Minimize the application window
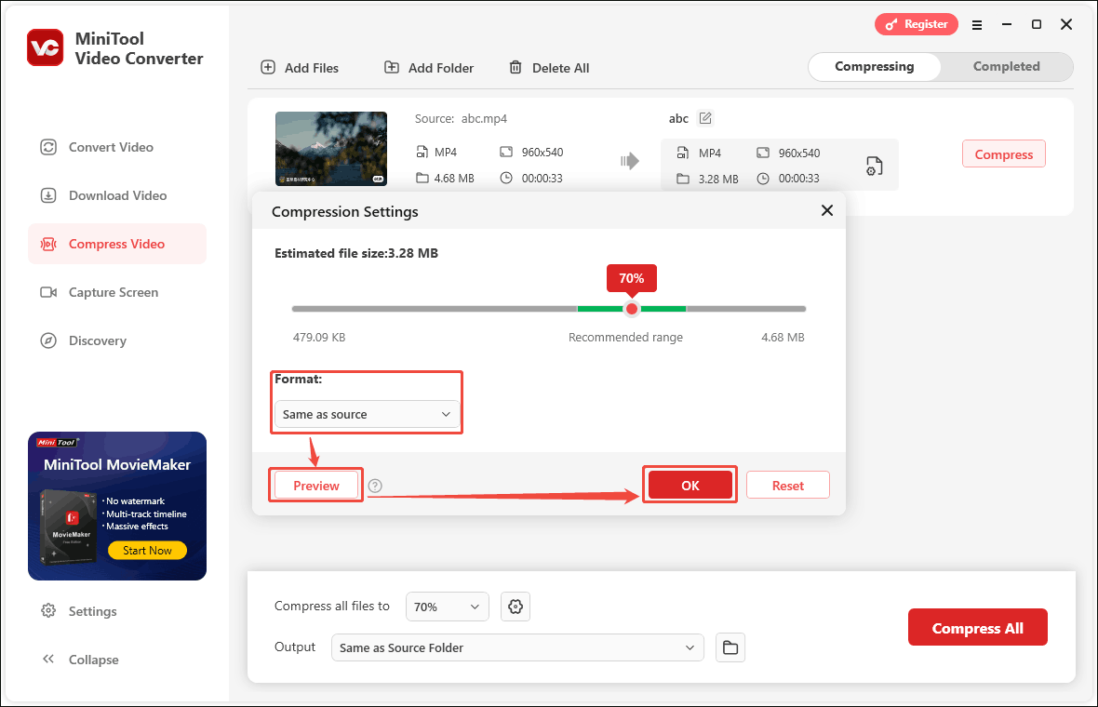1098x707 pixels. coord(1007,24)
